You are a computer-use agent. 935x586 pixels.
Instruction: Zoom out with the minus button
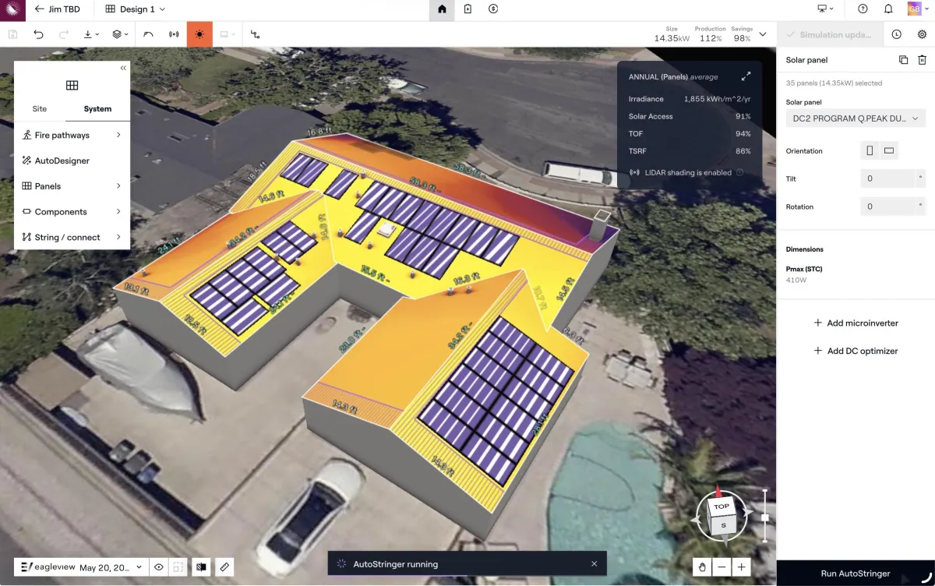(722, 567)
